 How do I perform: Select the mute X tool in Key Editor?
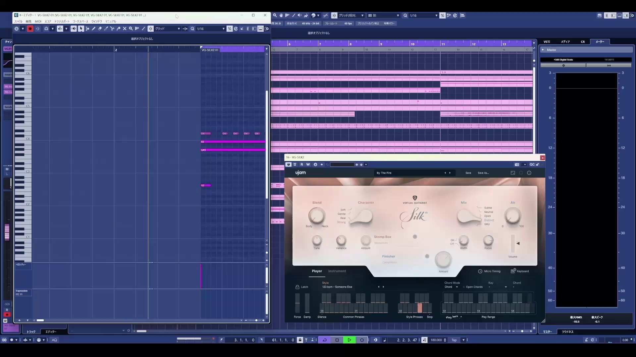point(125,29)
